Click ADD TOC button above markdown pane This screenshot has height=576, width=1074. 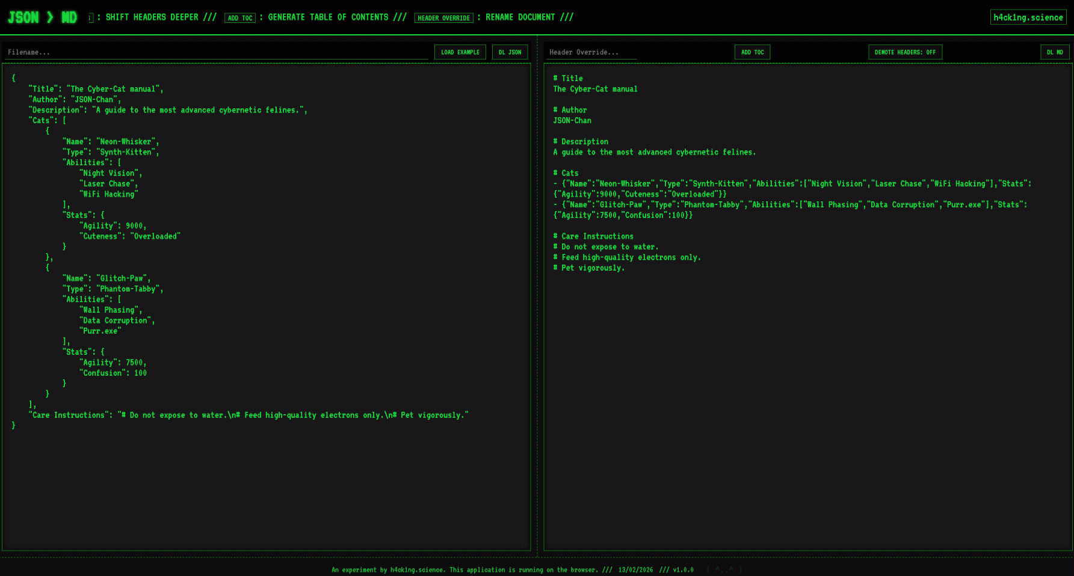click(752, 52)
